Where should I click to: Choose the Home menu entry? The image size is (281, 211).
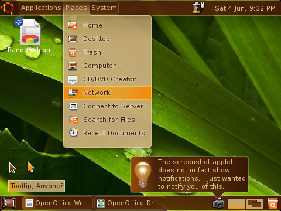108,25
